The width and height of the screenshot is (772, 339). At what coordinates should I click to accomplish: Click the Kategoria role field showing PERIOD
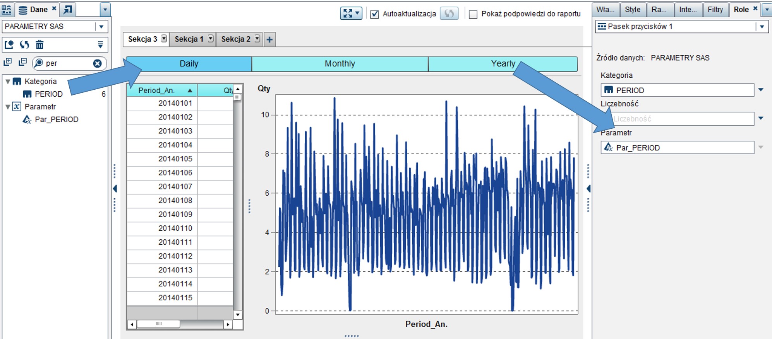[x=678, y=90]
